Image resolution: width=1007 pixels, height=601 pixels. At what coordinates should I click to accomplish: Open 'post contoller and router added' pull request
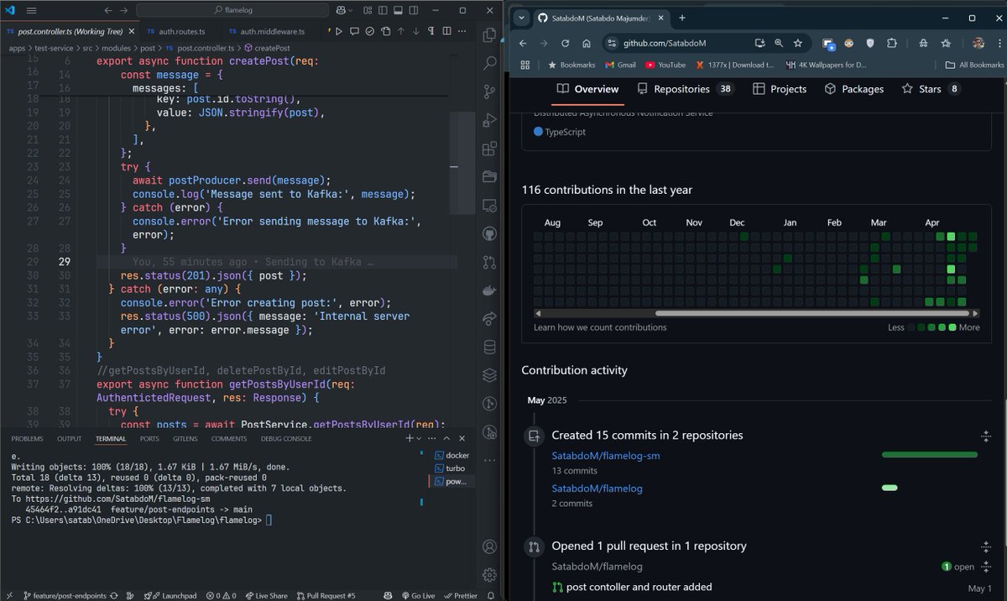click(639, 587)
